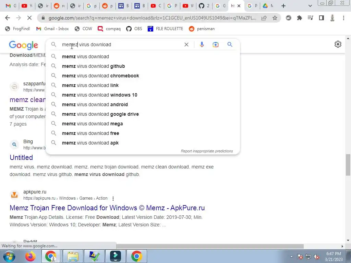Image resolution: width=351 pixels, height=263 pixels.
Task: Start voice search with microphone
Action: click(202, 45)
